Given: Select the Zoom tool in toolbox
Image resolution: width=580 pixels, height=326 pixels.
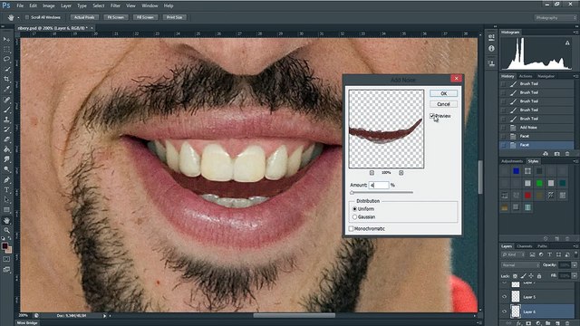Looking at the screenshot, I should (x=6, y=230).
